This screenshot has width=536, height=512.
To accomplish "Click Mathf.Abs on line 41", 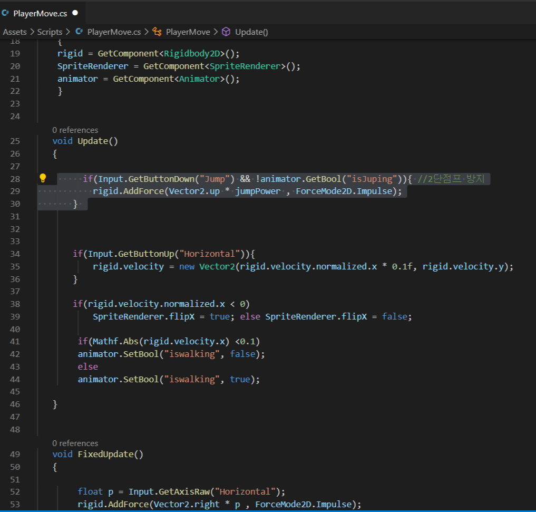I will (x=115, y=342).
